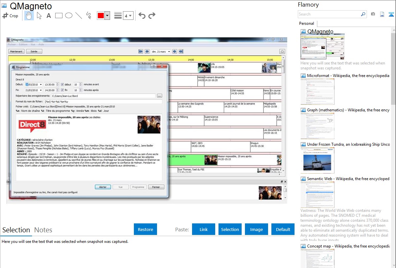Open the Fichier menu in QMagneto snapshot
Viewport: 396px width, 268px height.
tap(12, 45)
